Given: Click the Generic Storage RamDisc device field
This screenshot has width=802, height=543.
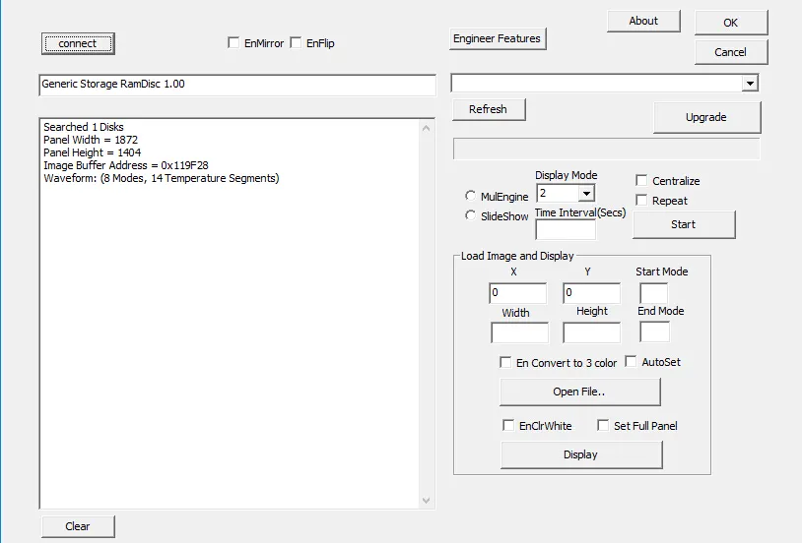Looking at the screenshot, I should point(237,85).
